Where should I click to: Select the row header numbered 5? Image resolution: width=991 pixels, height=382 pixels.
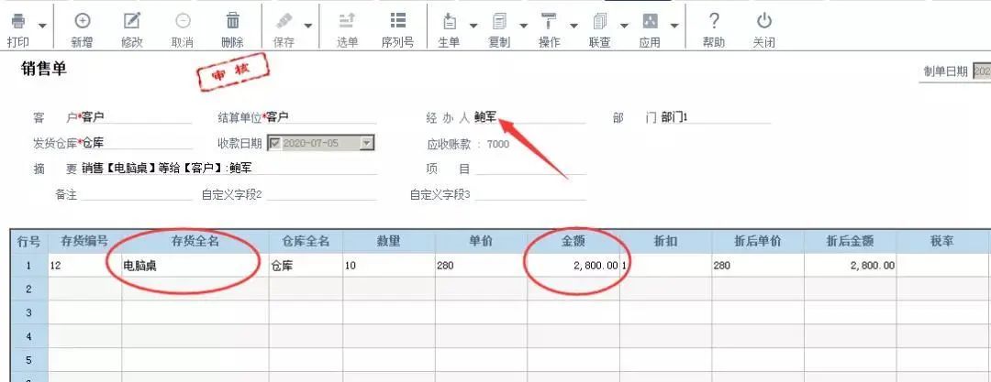tap(29, 360)
